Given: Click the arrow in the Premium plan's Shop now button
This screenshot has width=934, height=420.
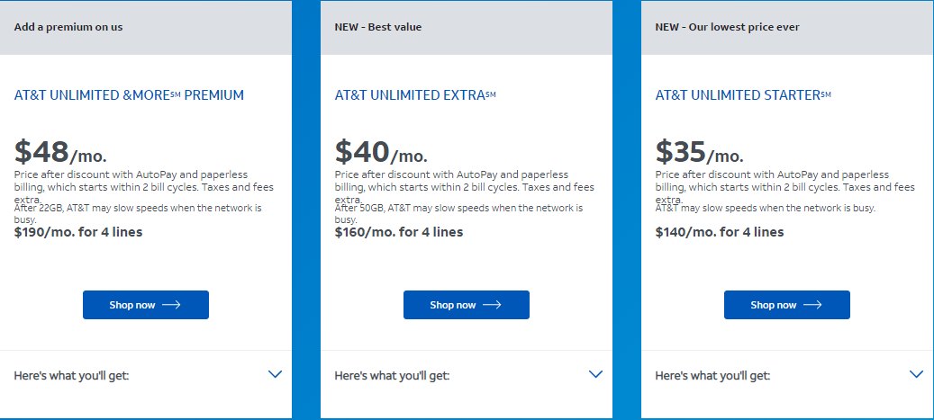Looking at the screenshot, I should 171,305.
